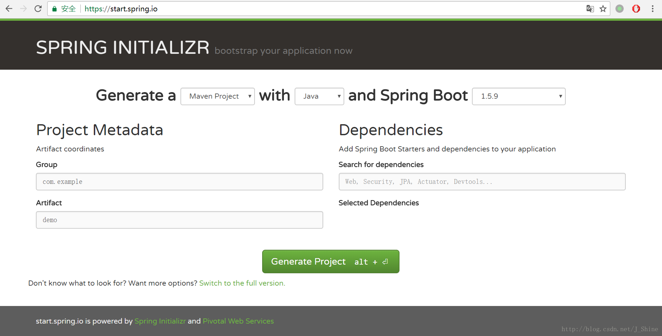Screen dimensions: 662x336
Task: Open the Spring Initializr footer link
Action: [160, 321]
